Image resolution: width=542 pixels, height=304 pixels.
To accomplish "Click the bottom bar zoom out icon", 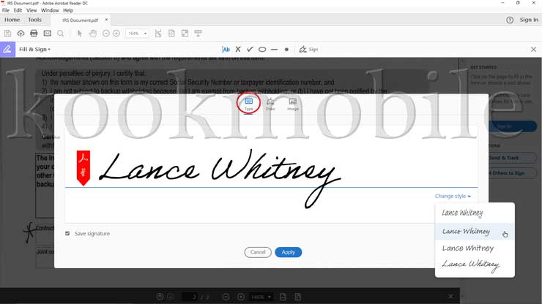I will [226, 297].
